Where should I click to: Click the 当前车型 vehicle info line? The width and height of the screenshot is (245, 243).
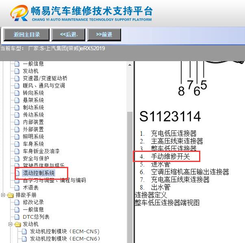(x=53, y=48)
